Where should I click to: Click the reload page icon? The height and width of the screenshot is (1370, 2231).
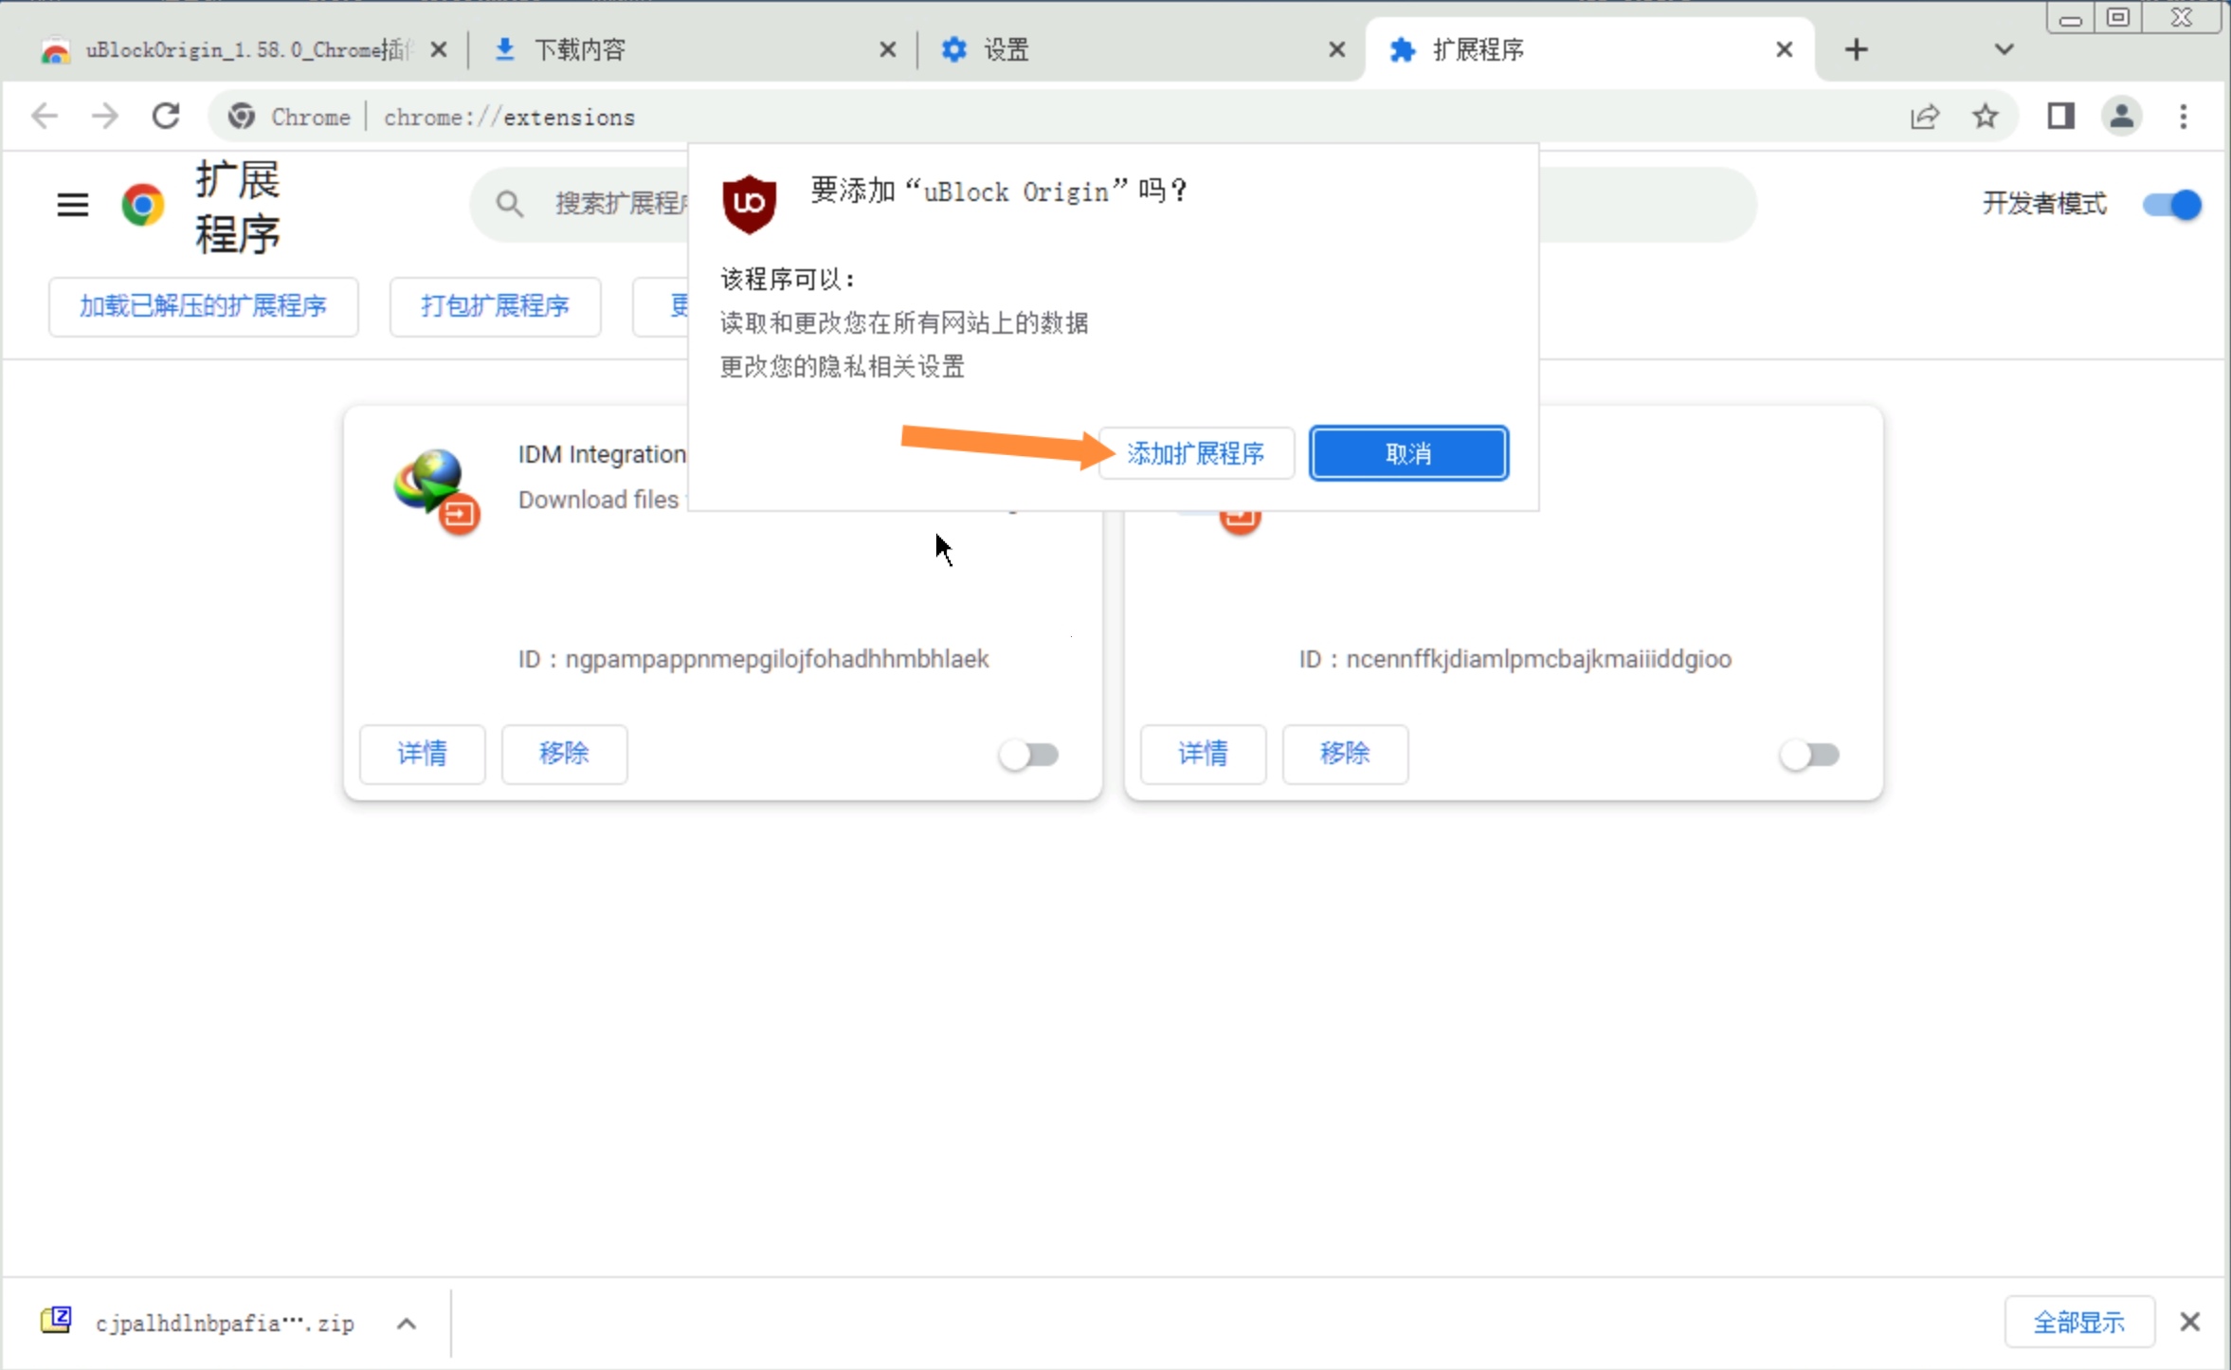(x=166, y=117)
